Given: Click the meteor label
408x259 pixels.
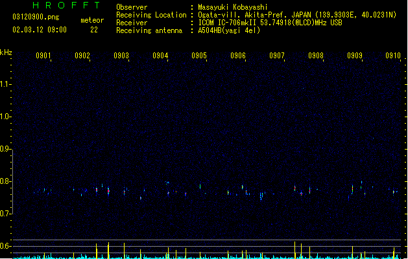Looking at the screenshot, I should click(x=92, y=20).
